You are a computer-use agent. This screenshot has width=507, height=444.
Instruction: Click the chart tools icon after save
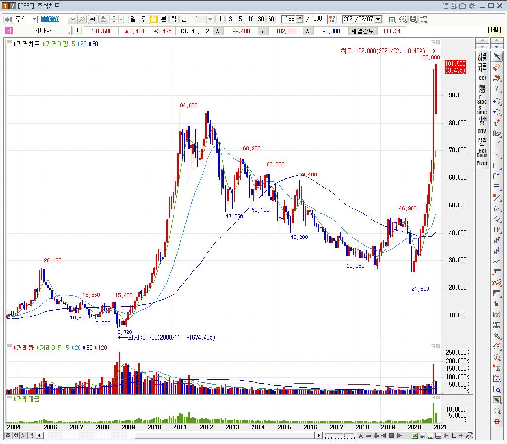click(x=423, y=19)
